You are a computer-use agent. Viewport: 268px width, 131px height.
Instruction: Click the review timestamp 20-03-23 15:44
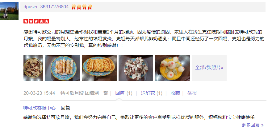click(39, 93)
